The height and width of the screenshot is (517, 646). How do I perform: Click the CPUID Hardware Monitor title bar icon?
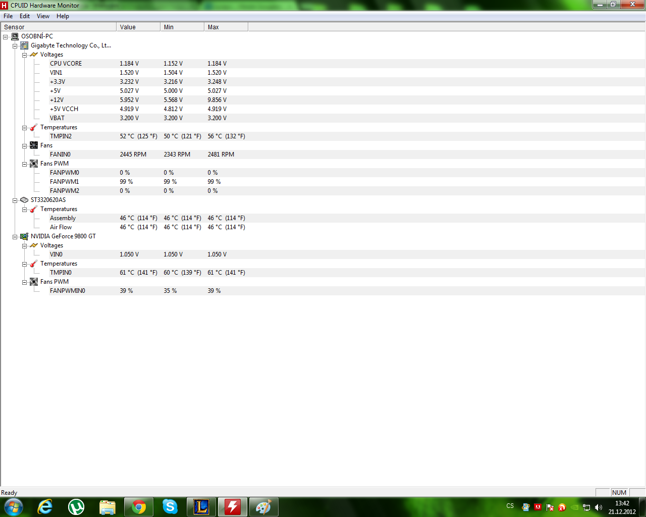(5, 5)
